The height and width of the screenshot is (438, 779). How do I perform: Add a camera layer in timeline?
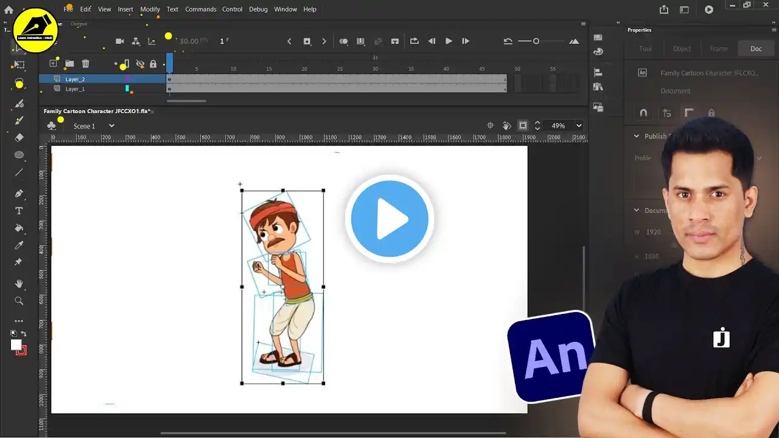(120, 41)
